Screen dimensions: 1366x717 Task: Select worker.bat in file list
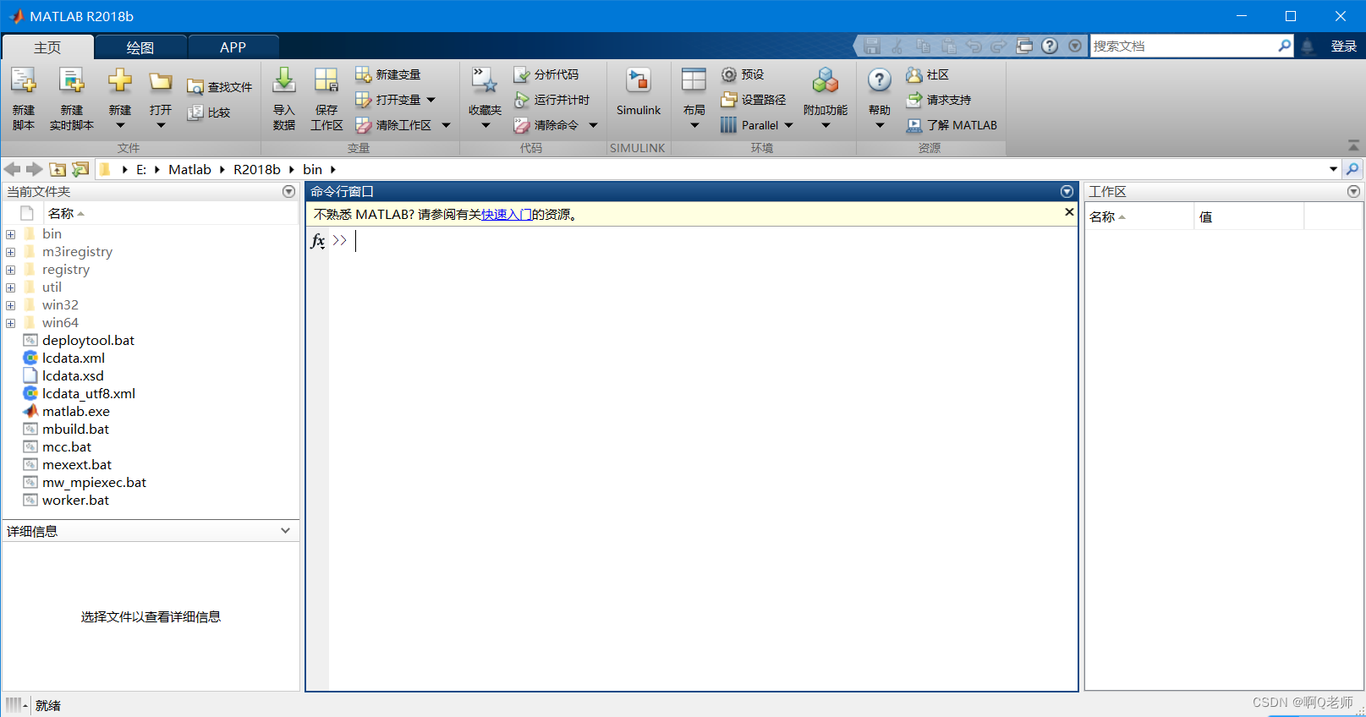click(75, 501)
